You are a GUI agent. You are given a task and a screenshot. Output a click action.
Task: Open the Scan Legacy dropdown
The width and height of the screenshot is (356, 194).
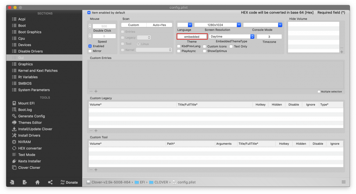point(144,38)
